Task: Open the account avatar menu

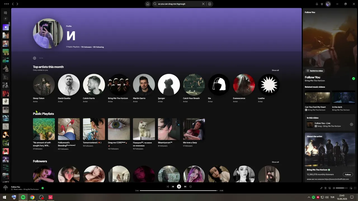Action: coord(328,4)
